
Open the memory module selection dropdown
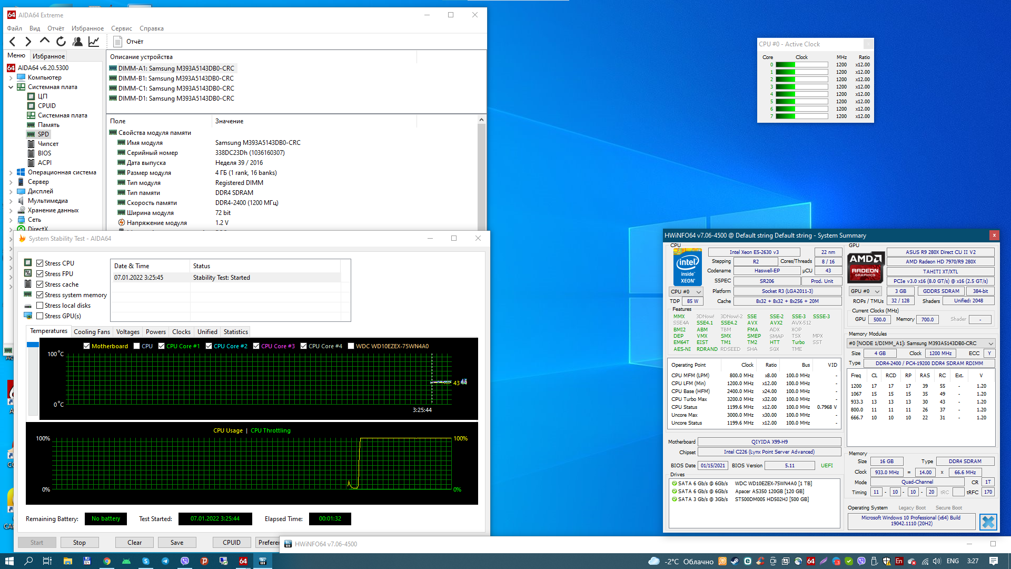click(920, 344)
